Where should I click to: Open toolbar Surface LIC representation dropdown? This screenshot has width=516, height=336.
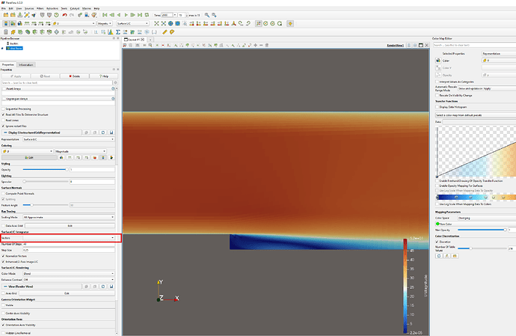coord(132,24)
